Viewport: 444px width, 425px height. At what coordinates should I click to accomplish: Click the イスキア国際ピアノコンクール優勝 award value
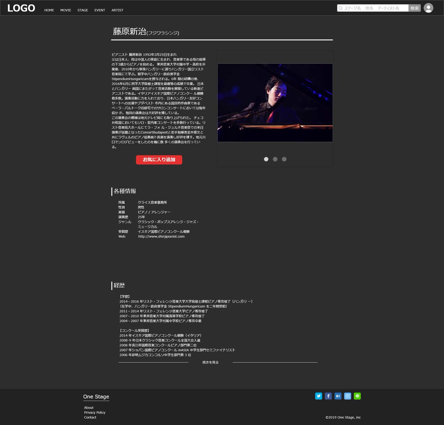(x=164, y=232)
